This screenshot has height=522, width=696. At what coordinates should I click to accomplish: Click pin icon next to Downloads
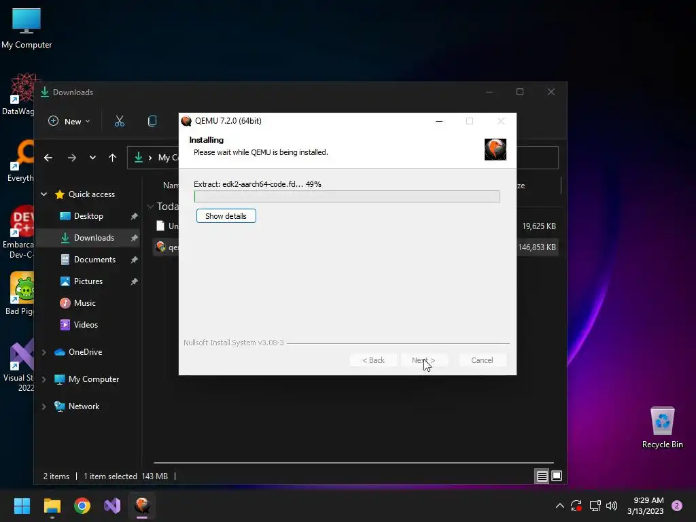[134, 238]
